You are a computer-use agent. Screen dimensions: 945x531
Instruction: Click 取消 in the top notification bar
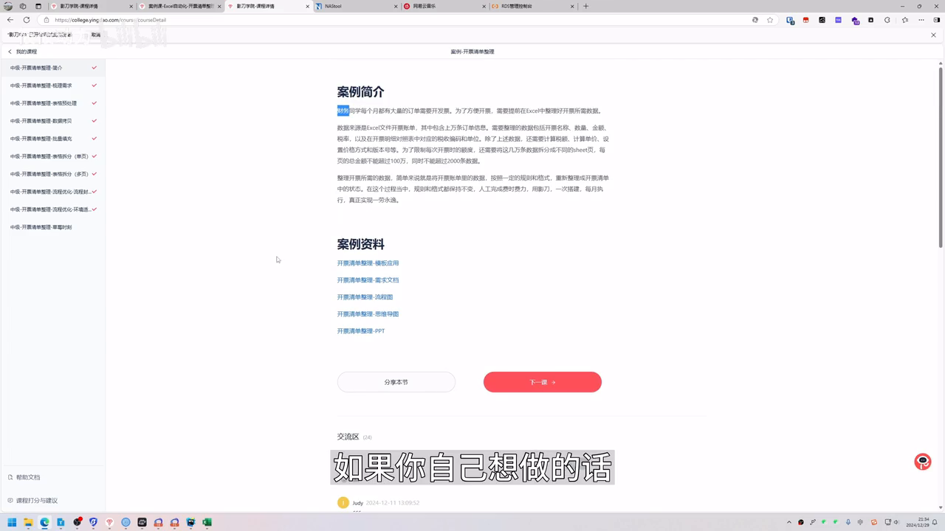point(96,35)
